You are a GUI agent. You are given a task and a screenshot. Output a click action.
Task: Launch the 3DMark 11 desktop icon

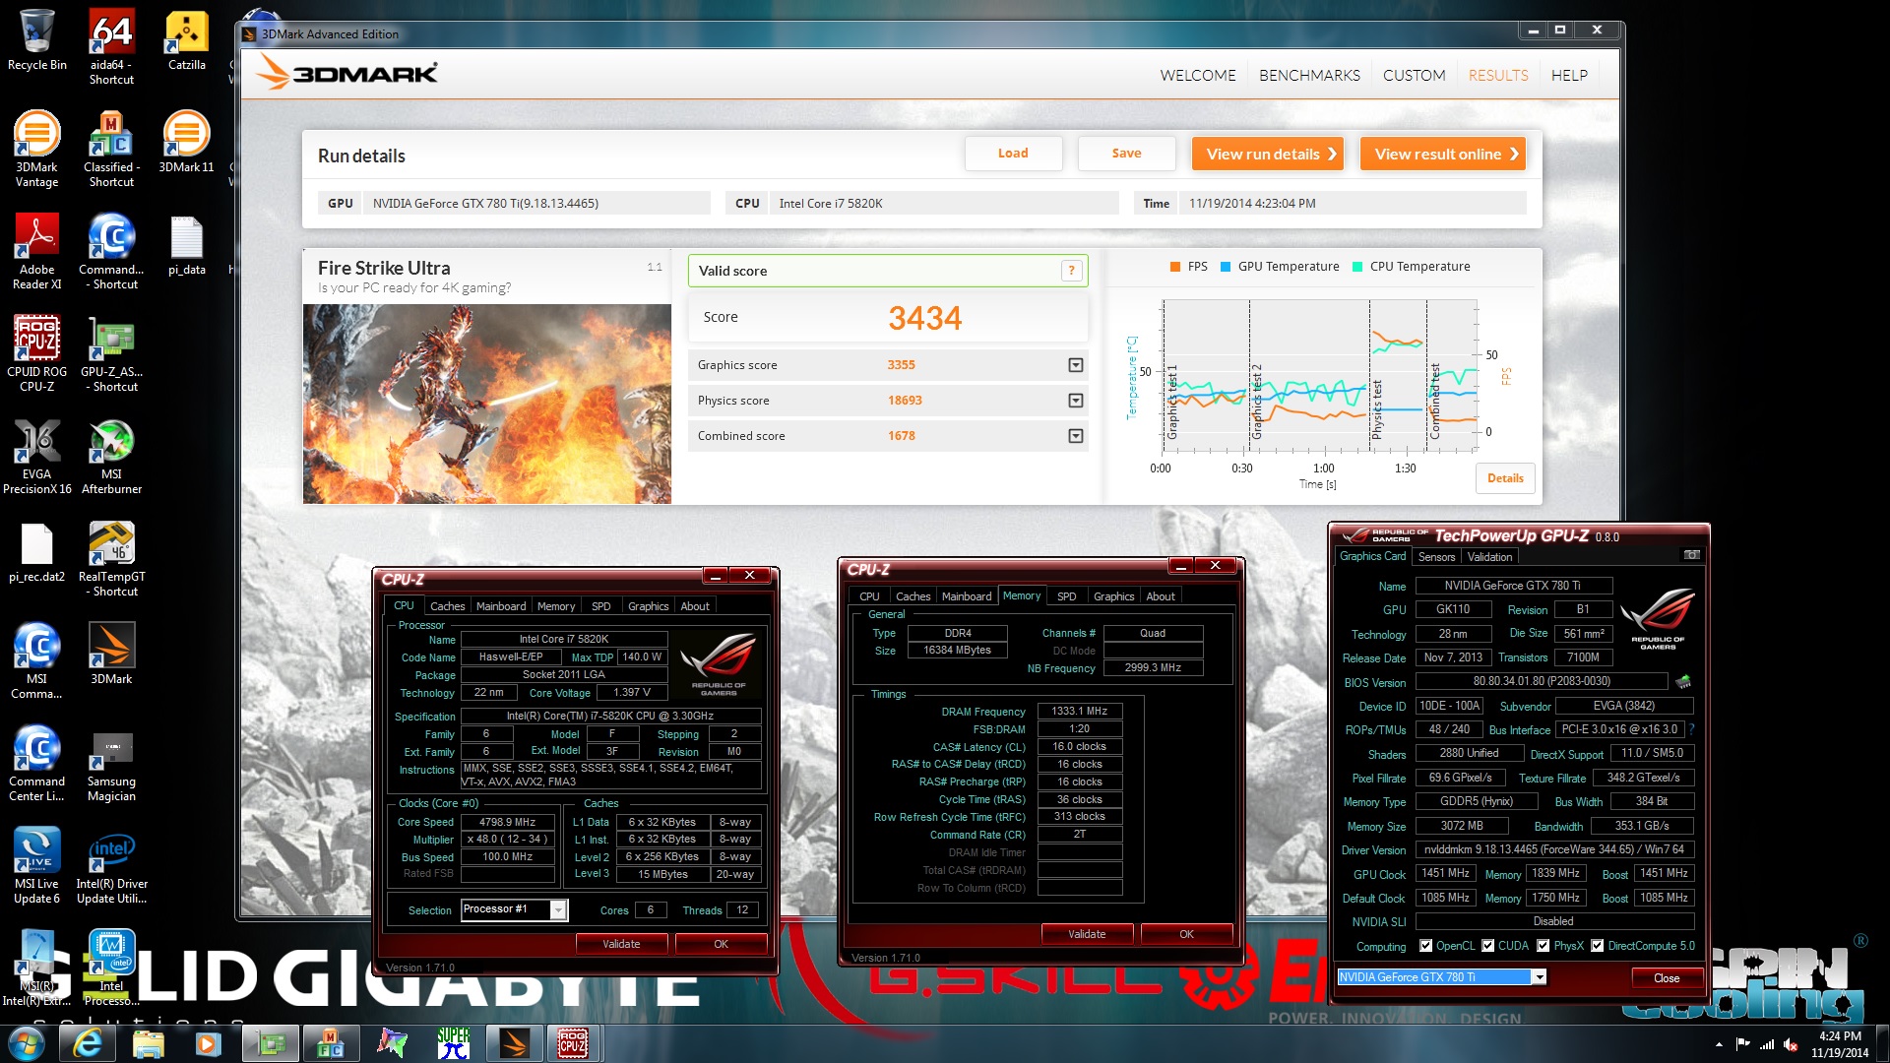186,143
